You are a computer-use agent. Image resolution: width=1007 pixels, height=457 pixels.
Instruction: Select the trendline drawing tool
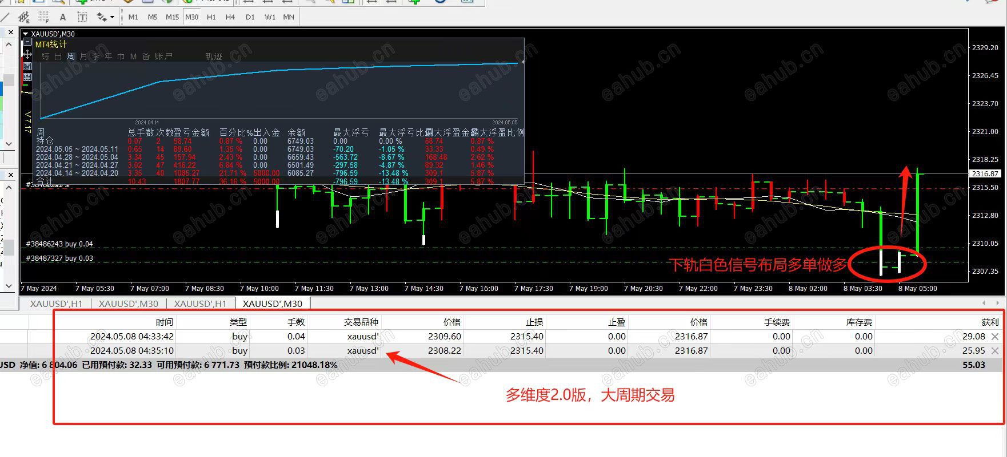5,17
